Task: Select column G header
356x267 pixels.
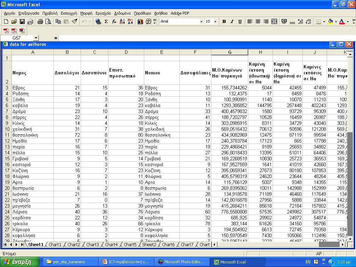Action: 229,52
